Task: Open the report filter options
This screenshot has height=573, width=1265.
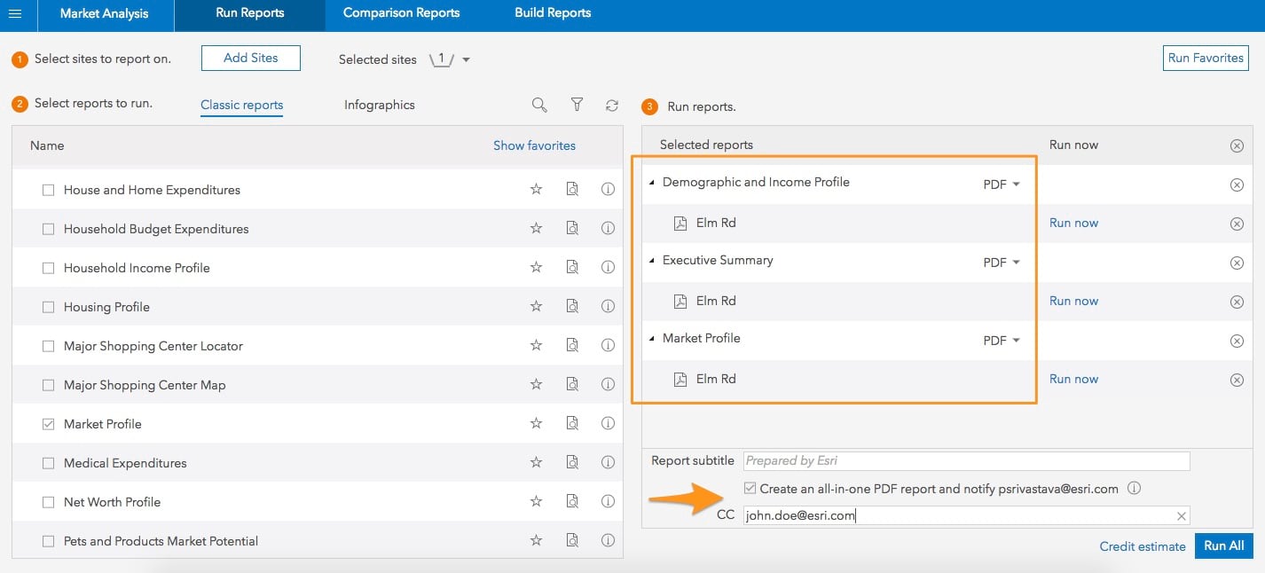Action: pyautogui.click(x=577, y=105)
